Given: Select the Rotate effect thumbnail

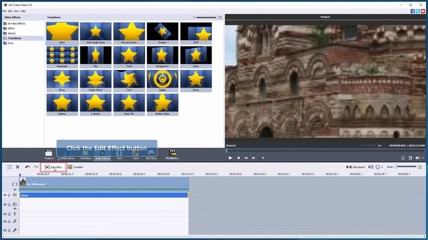Looking at the screenshot, I should [x=163, y=33].
